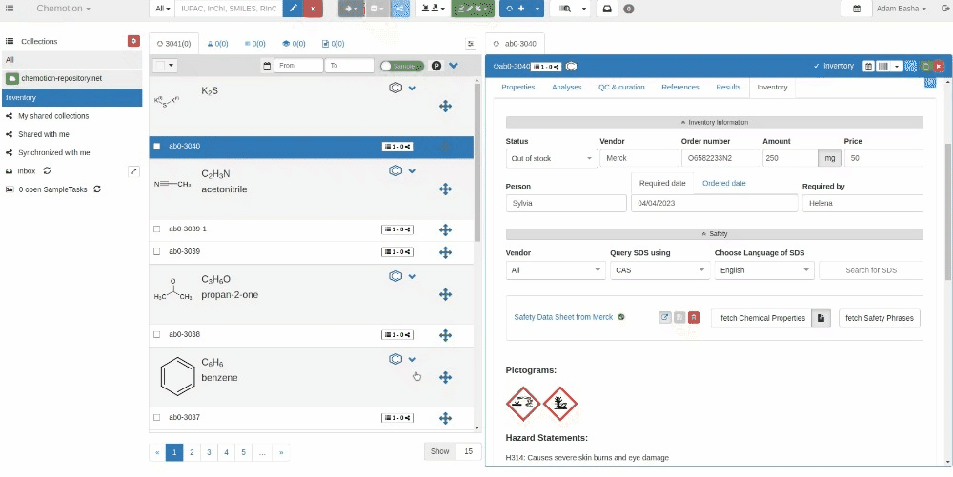Click the move handle beside benzene
This screenshot has width=953, height=477.
[445, 378]
